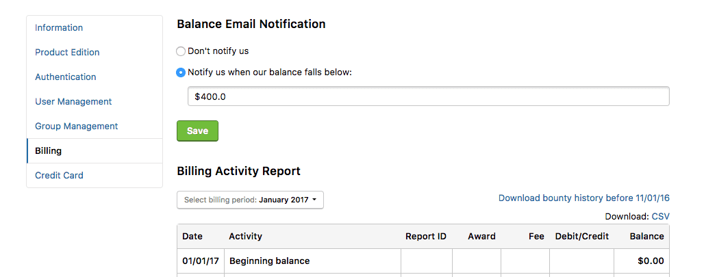Viewport: 704px width, 277px height.
Task: Go to Product Edition section
Action: 67,53
